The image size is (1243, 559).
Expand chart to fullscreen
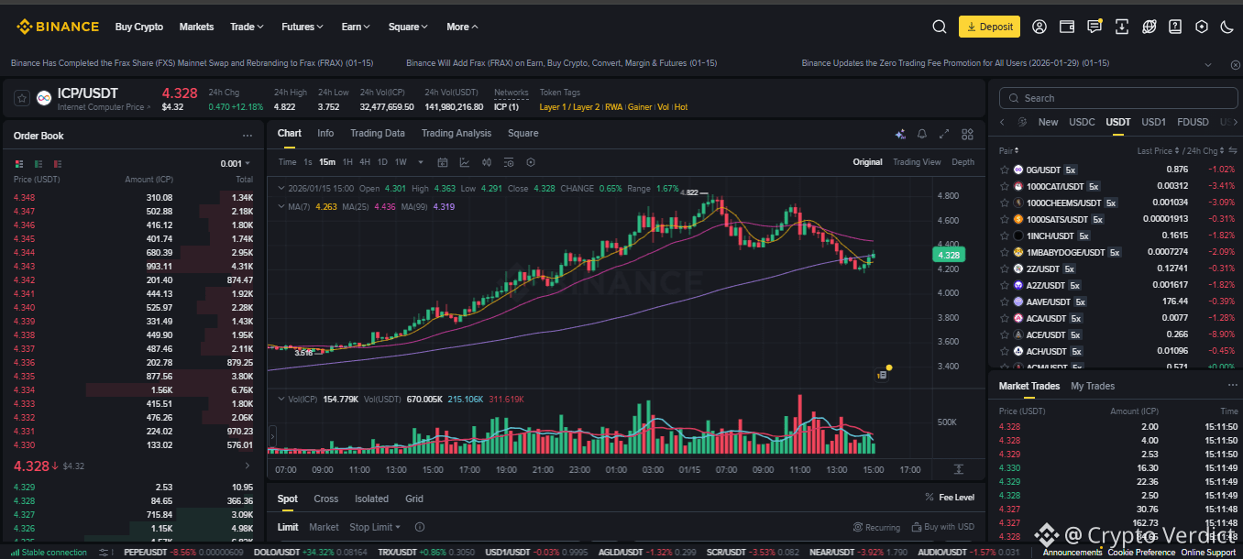[x=945, y=134]
